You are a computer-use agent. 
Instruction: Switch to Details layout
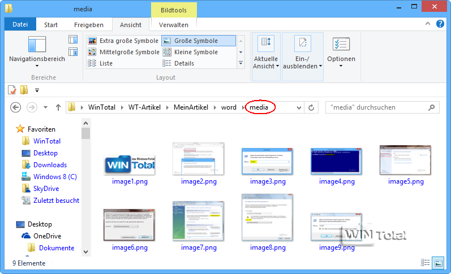(178, 63)
